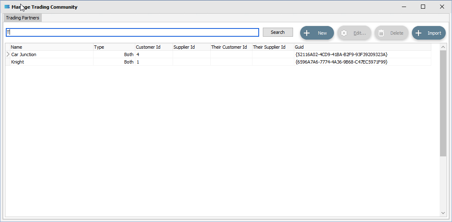Screen dimensions: 452x222
Task: Click Knight's Type cell Both
Action: tap(114, 62)
